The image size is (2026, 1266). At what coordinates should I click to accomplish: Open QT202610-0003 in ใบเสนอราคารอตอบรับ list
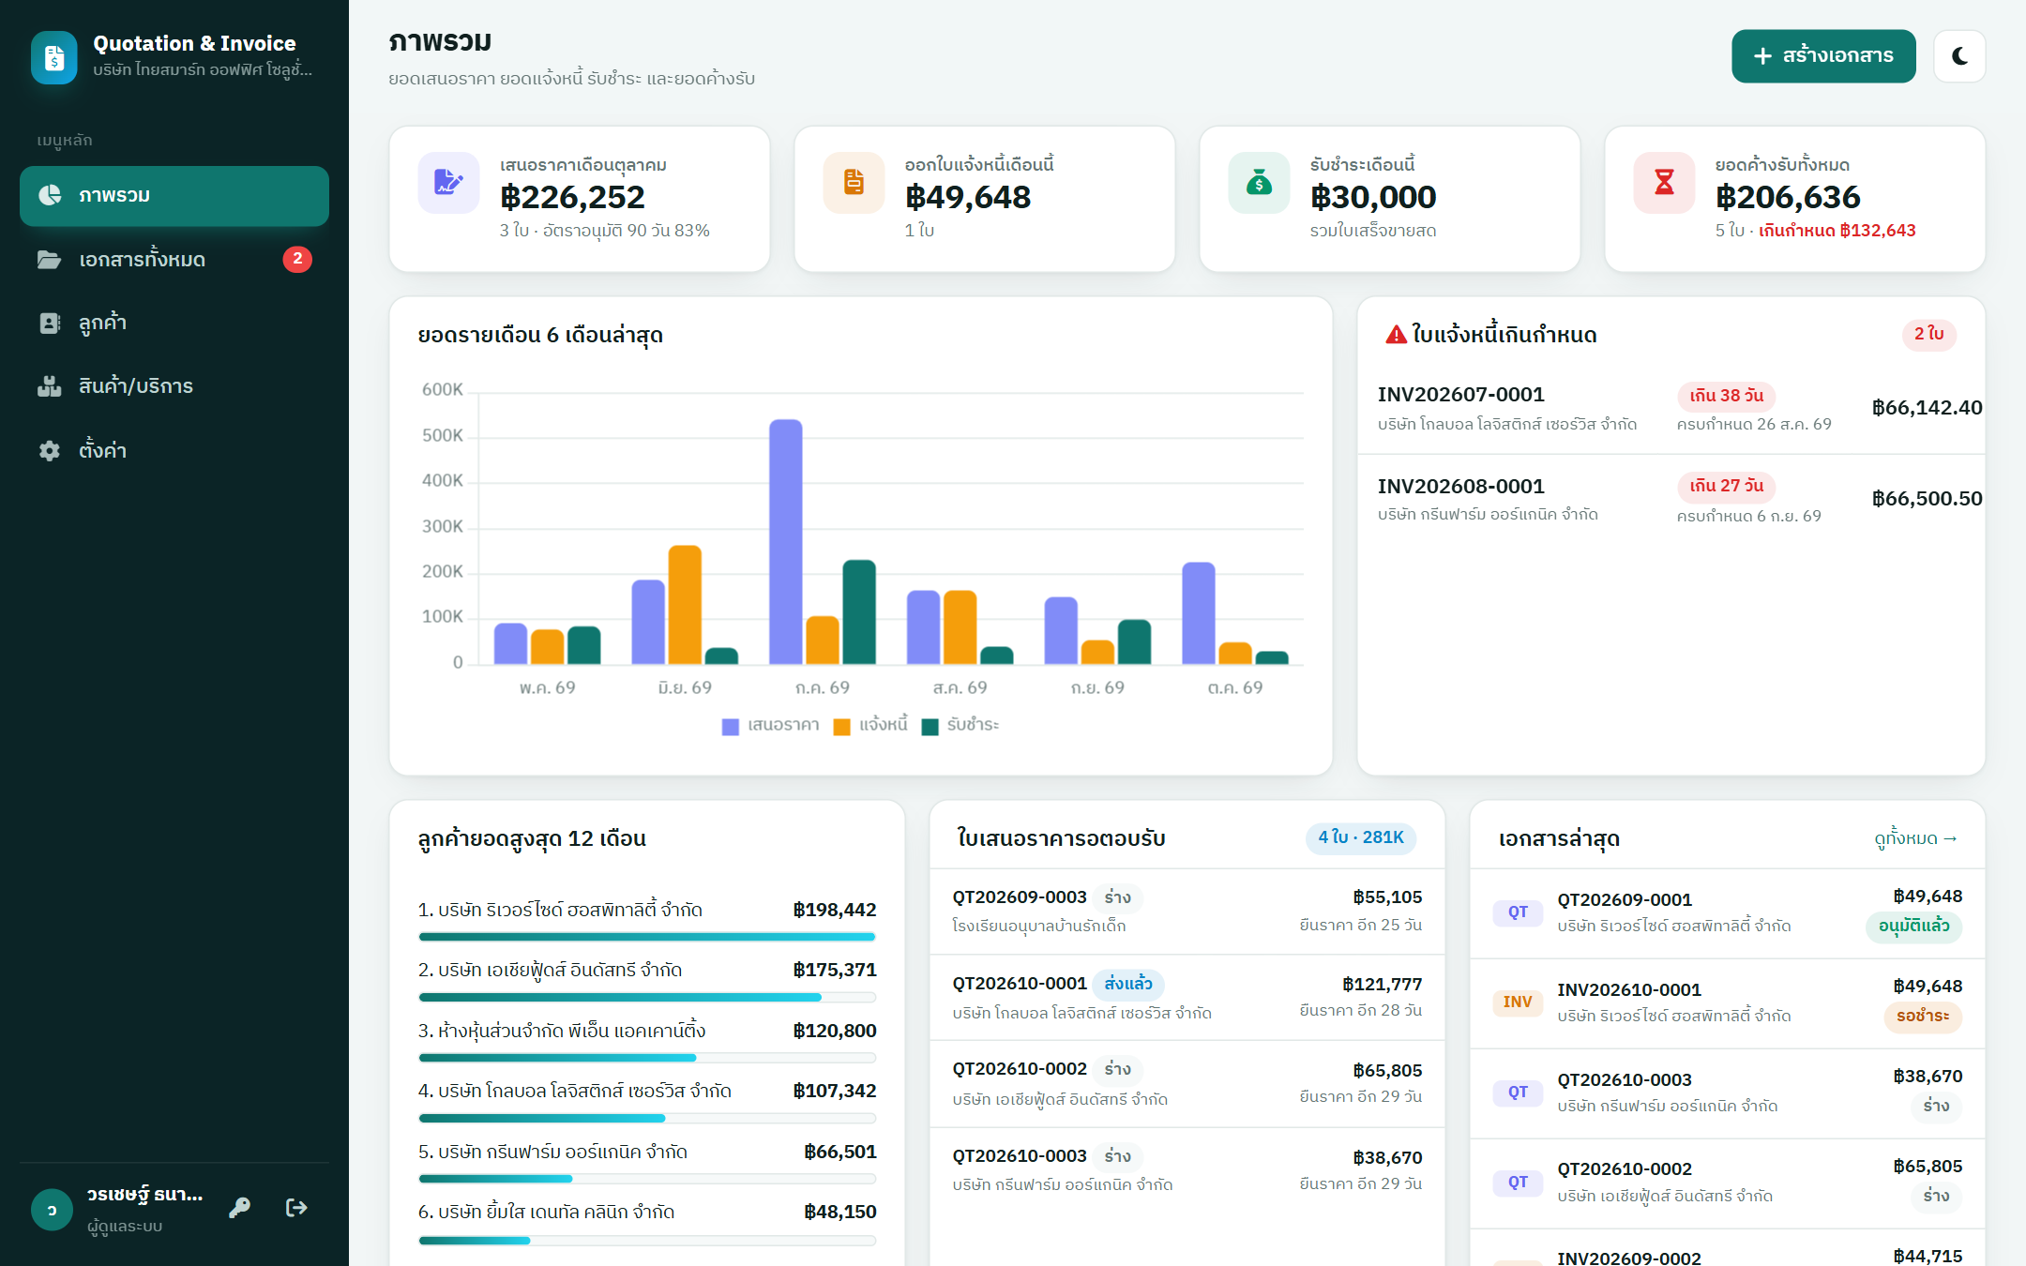tap(1187, 1170)
